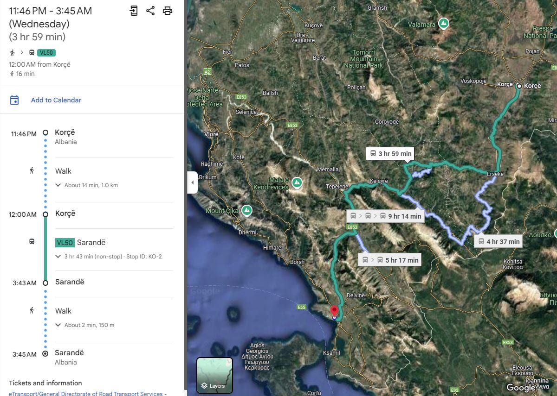
Task: Collapse the side panel with arrow
Action: click(x=193, y=182)
